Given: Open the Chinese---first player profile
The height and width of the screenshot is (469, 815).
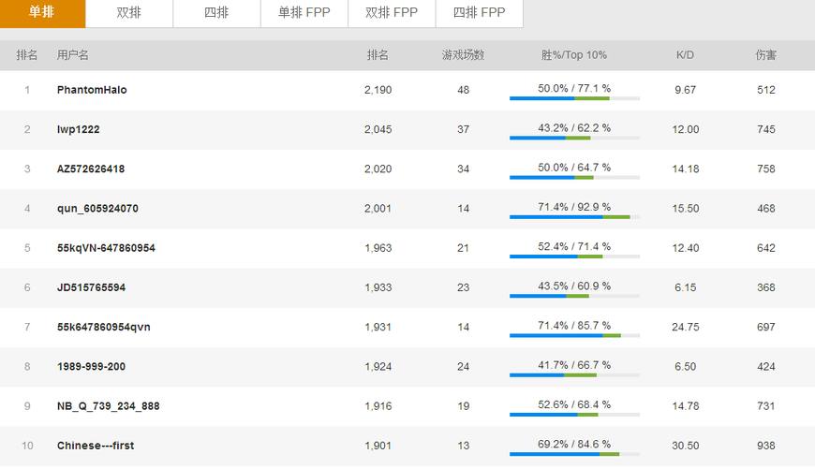Looking at the screenshot, I should coord(96,446).
